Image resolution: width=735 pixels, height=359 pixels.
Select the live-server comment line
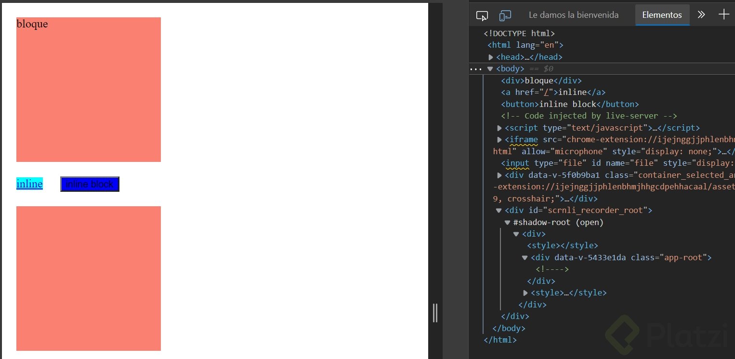(589, 116)
